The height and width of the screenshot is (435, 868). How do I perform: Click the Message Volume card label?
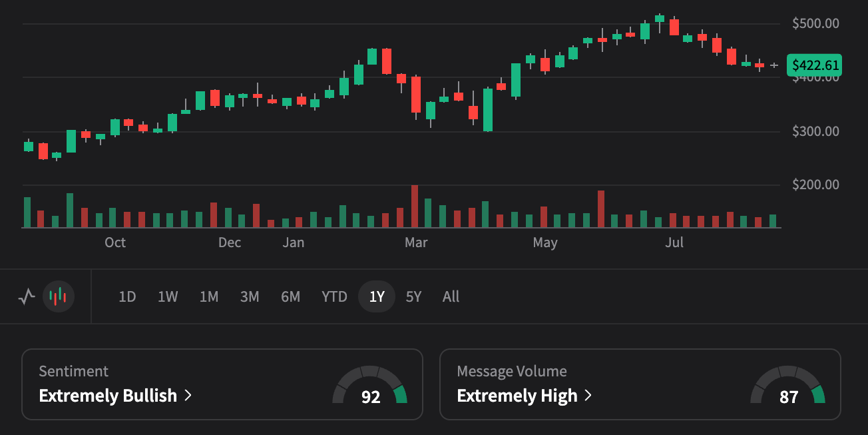point(512,371)
